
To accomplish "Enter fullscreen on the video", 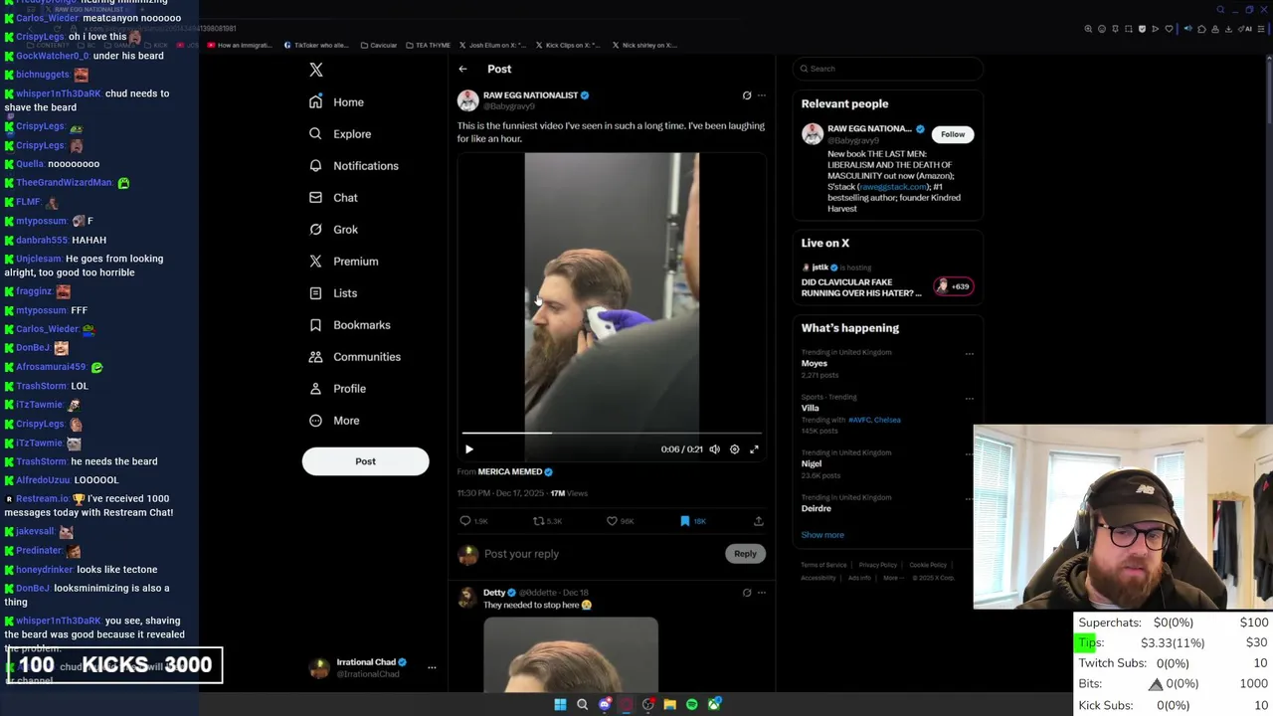I will (754, 449).
